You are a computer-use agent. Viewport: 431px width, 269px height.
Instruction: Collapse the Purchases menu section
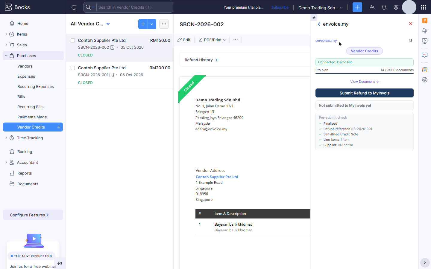tap(6, 56)
